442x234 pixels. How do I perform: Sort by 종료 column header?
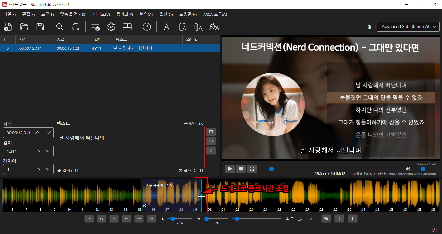coord(72,40)
